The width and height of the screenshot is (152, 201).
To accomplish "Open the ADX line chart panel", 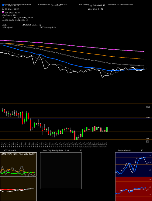I will click(x=18, y=164).
